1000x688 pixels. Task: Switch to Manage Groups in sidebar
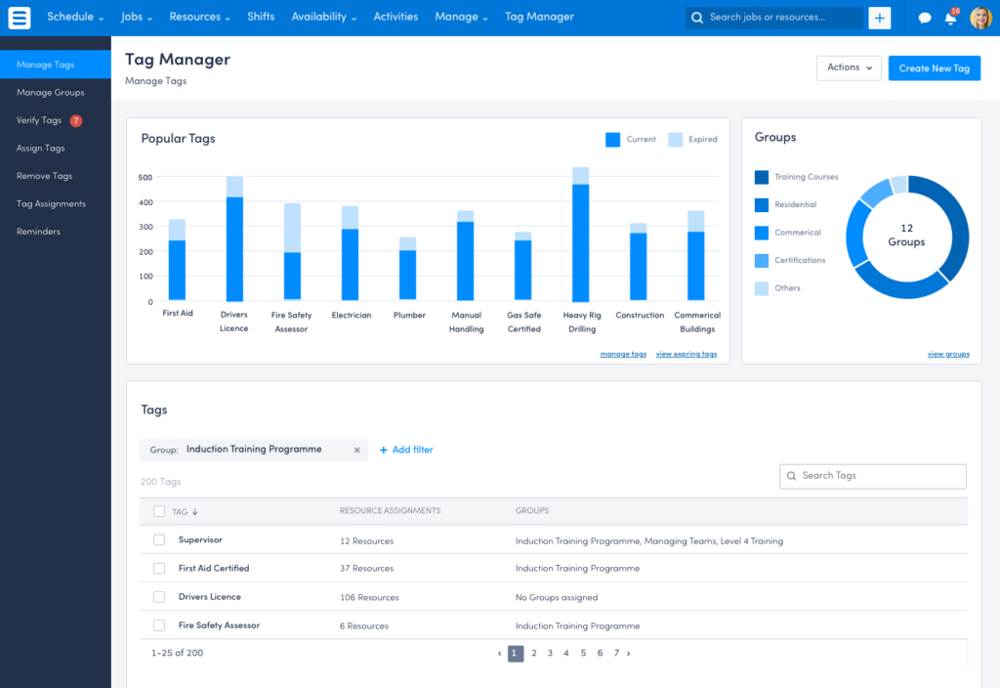51,93
